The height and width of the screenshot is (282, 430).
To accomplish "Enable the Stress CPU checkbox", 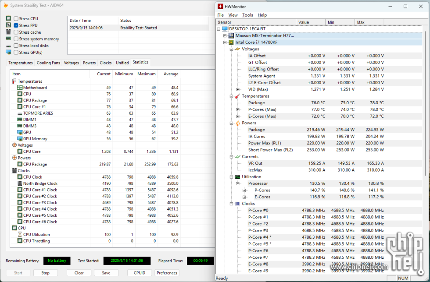I will (x=16, y=19).
